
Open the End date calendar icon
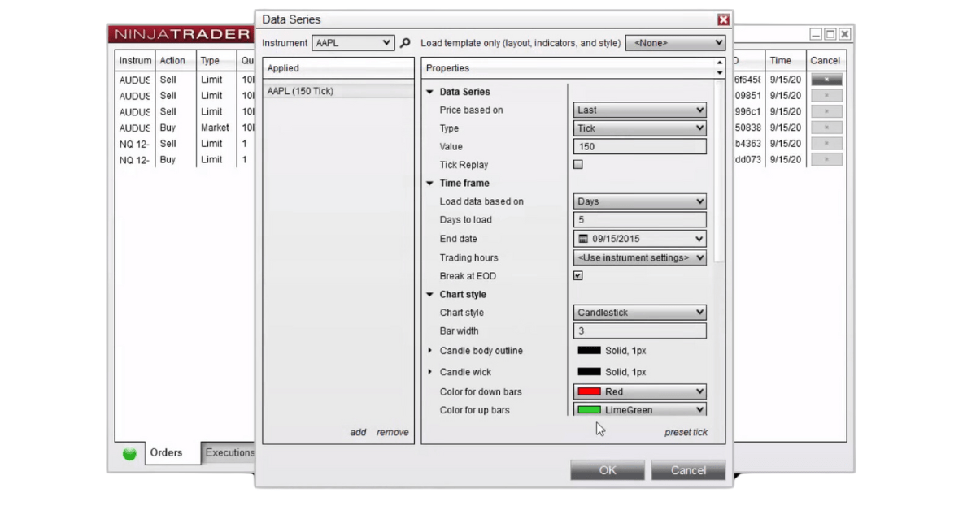[x=583, y=239]
